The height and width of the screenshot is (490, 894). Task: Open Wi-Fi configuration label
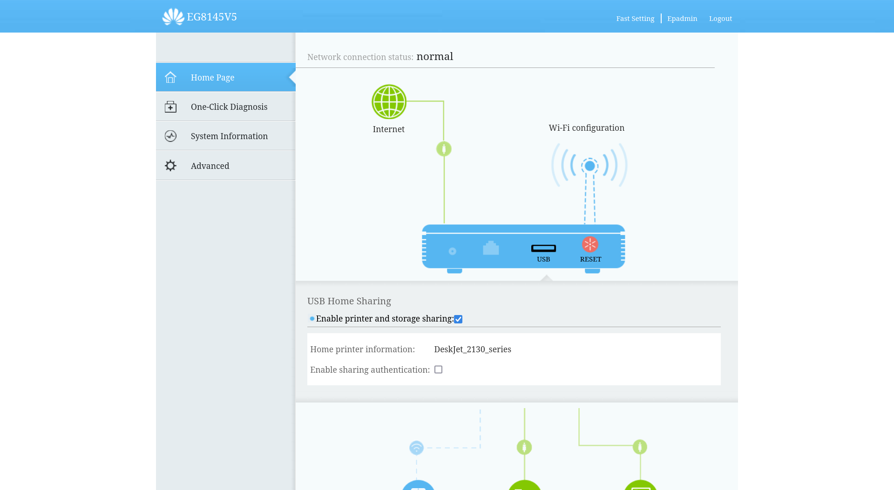click(x=586, y=128)
